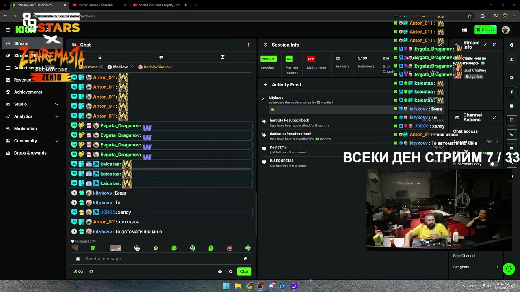Click the list icon in right toolbar

point(512,106)
